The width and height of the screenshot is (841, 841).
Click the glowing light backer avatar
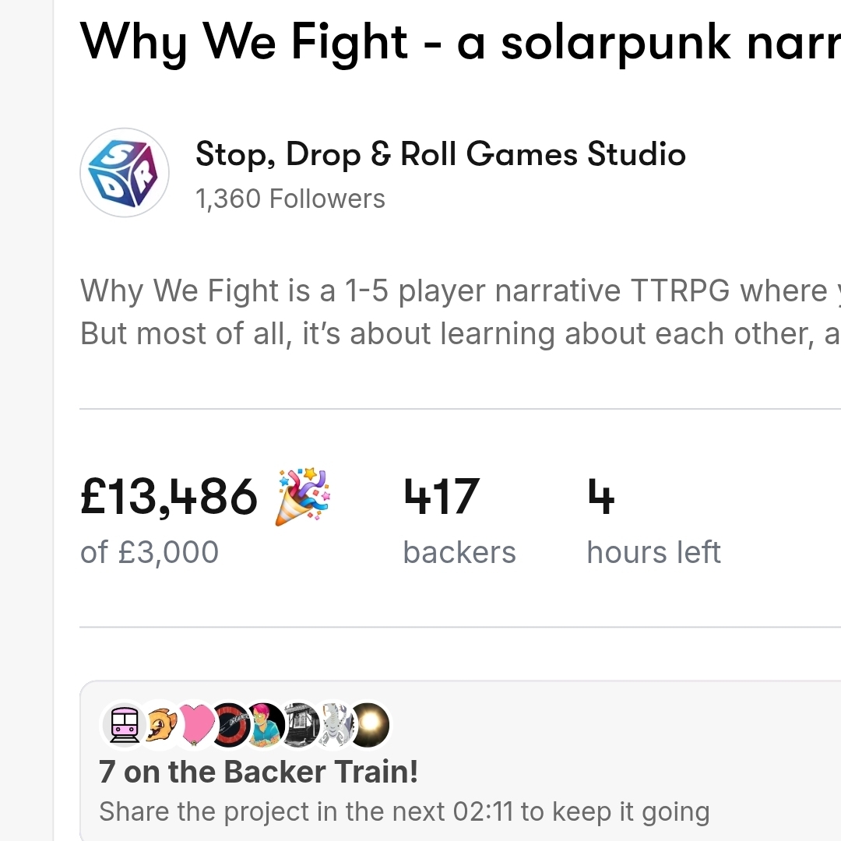tap(369, 724)
